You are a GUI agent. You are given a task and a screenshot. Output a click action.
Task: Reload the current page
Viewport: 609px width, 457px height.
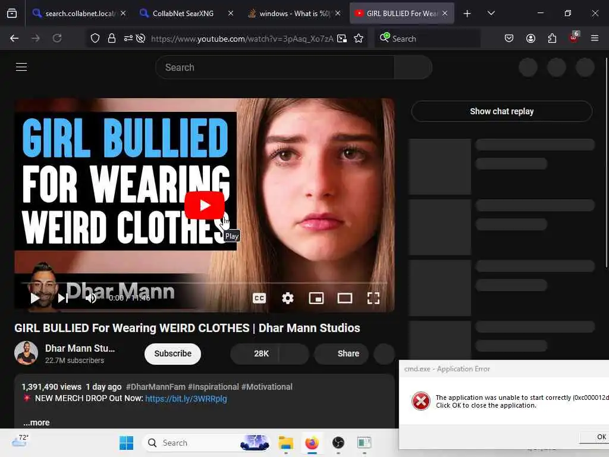tap(57, 38)
